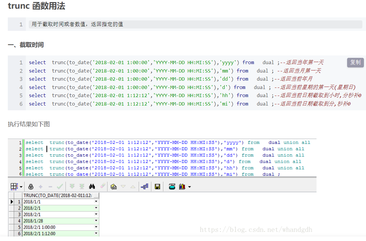The height and width of the screenshot is (241, 366).
Task: Open dropdown arrow on row 2018/1/1
Action: (x=96, y=202)
